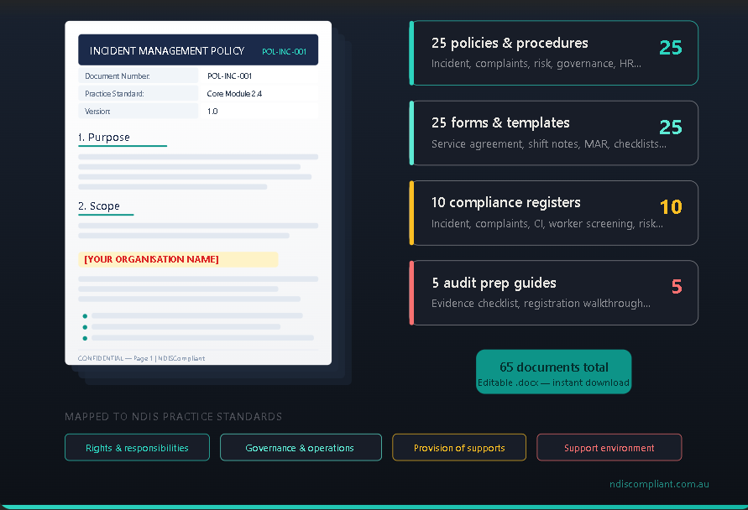Click the POL-INC-001 value beside Document Number

(x=229, y=75)
